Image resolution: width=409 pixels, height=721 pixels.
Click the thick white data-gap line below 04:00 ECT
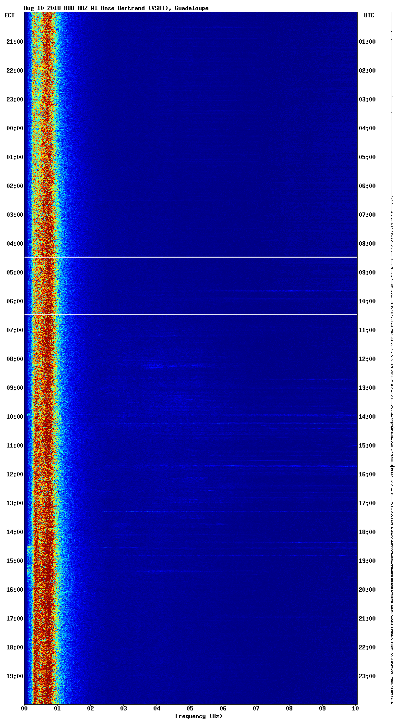tap(191, 257)
